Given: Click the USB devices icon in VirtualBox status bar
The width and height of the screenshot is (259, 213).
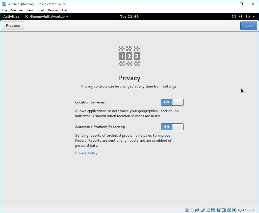Looking at the screenshot, I should point(202,210).
